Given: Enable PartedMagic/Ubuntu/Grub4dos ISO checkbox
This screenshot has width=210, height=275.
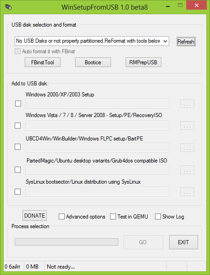Looking at the screenshot, I should [x=18, y=169].
